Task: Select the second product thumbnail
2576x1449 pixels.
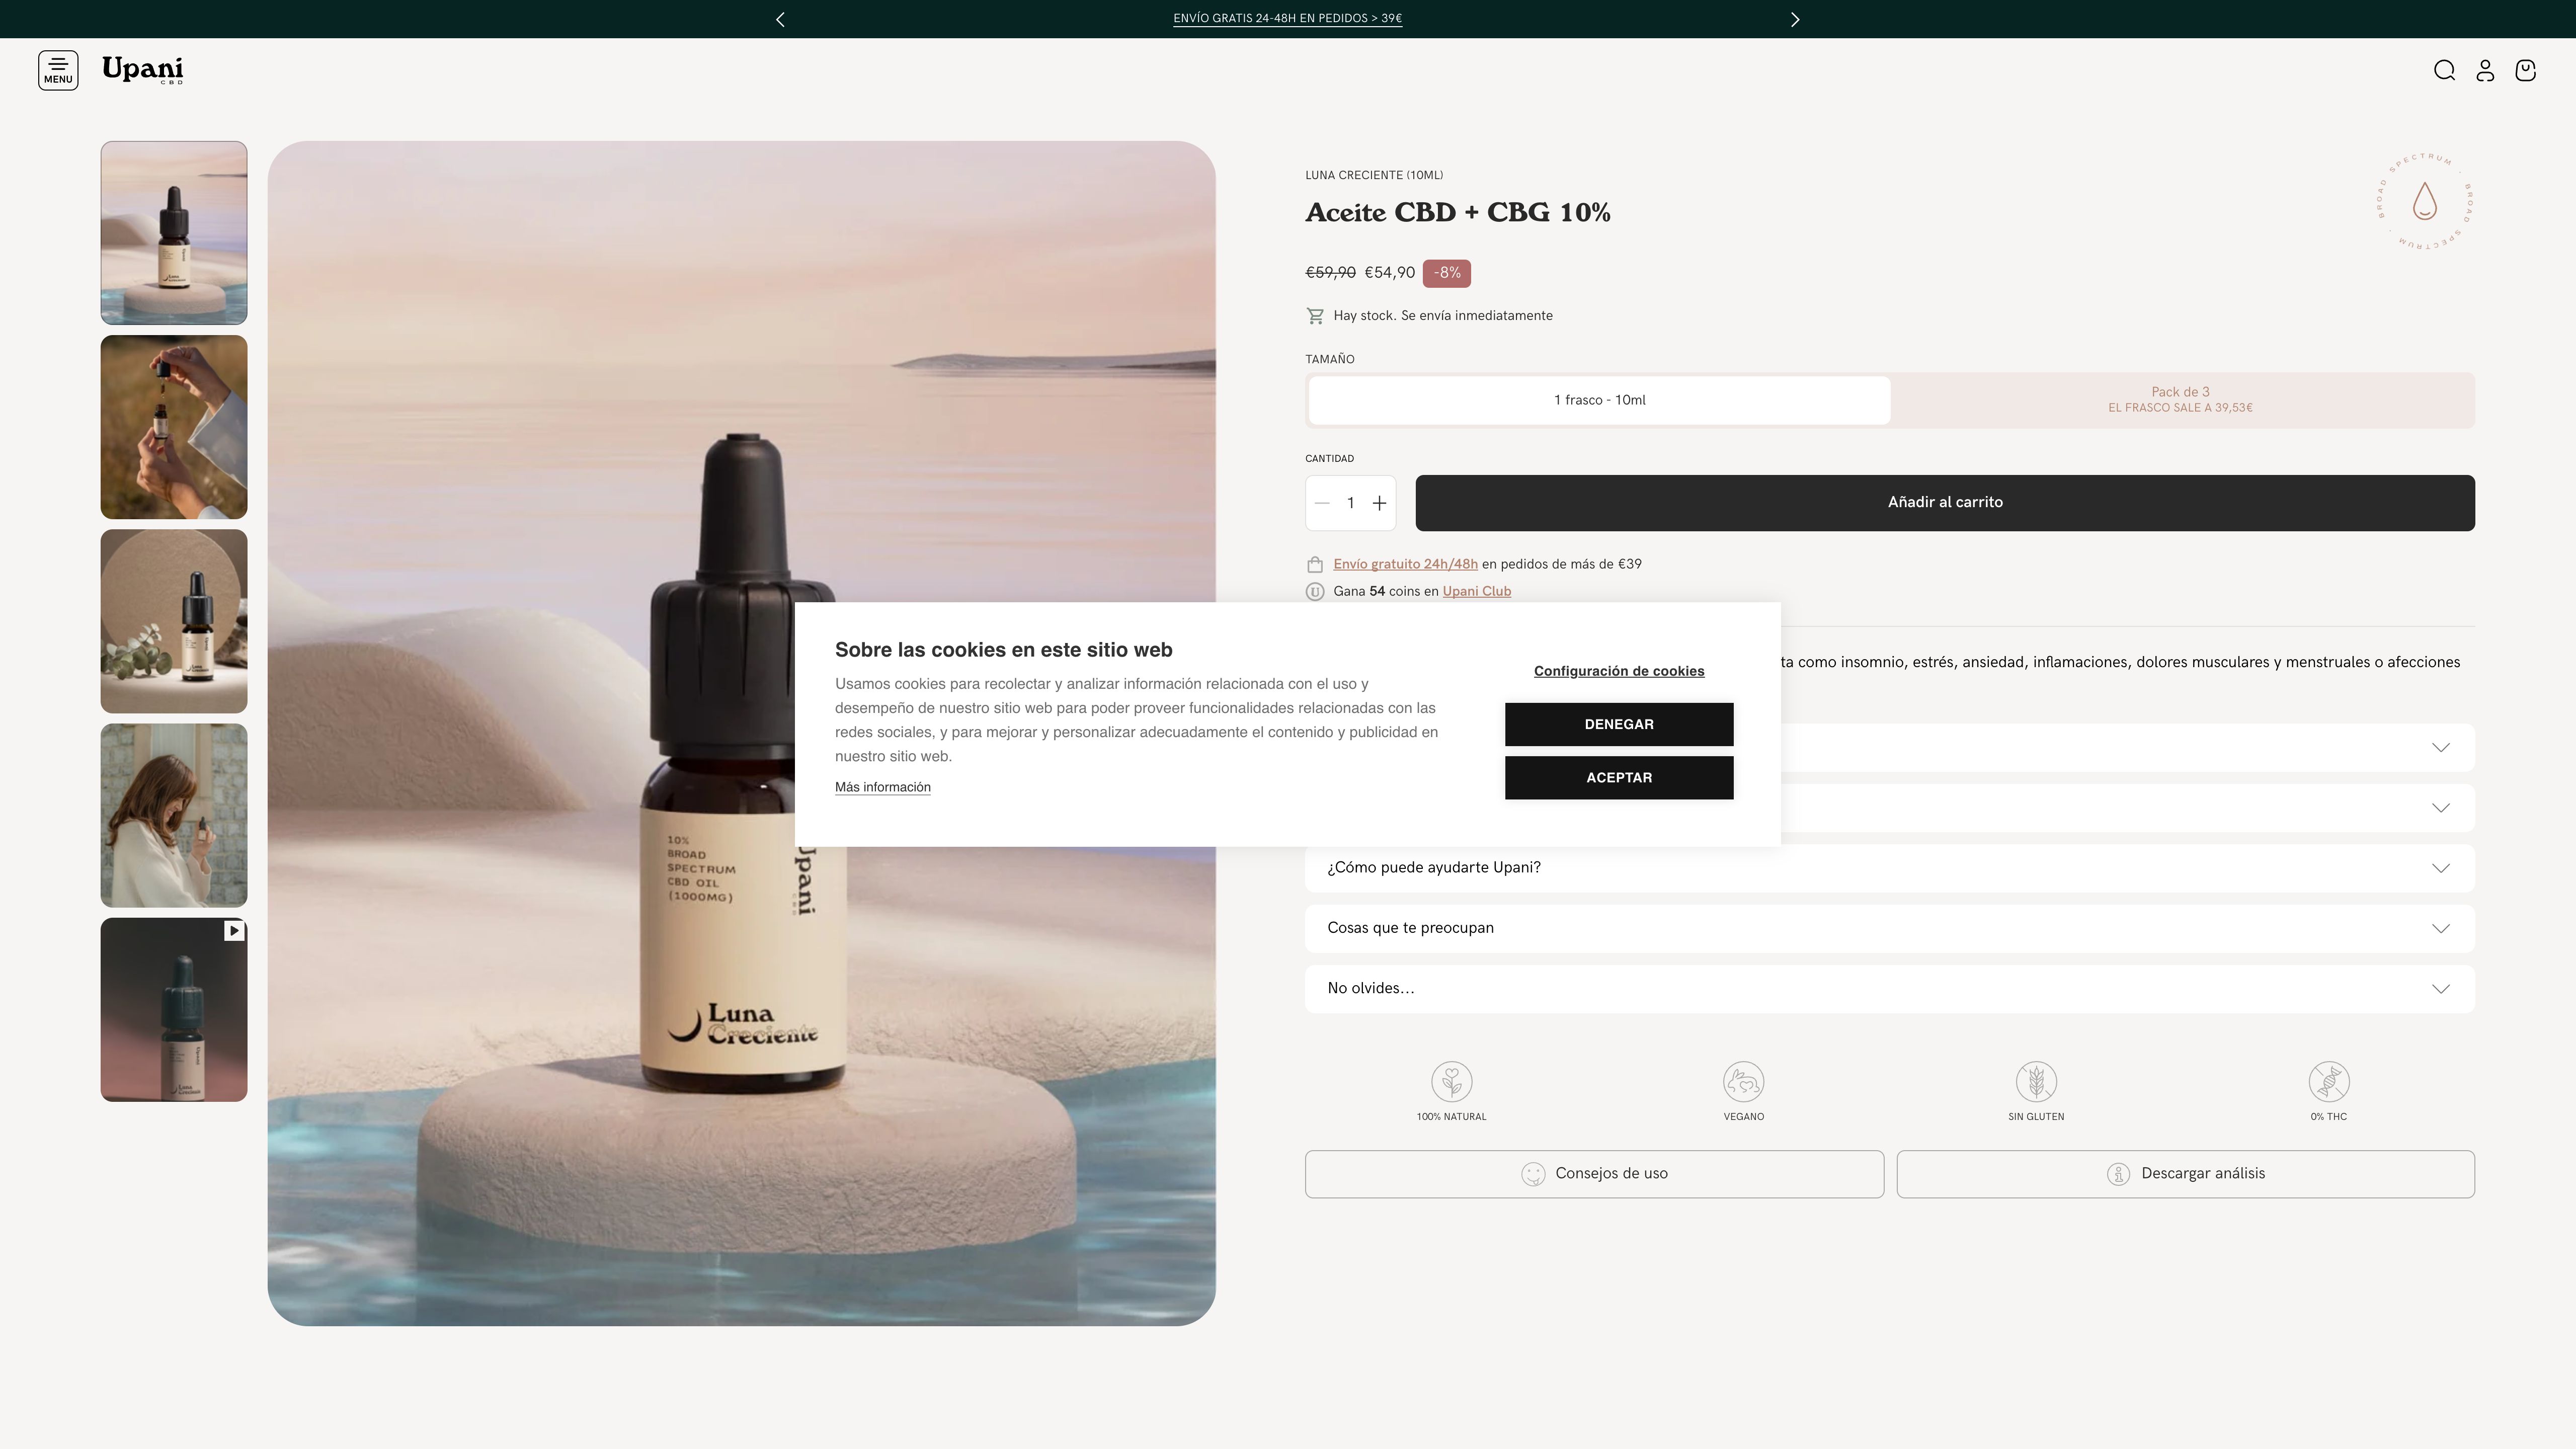Action: pos(173,426)
